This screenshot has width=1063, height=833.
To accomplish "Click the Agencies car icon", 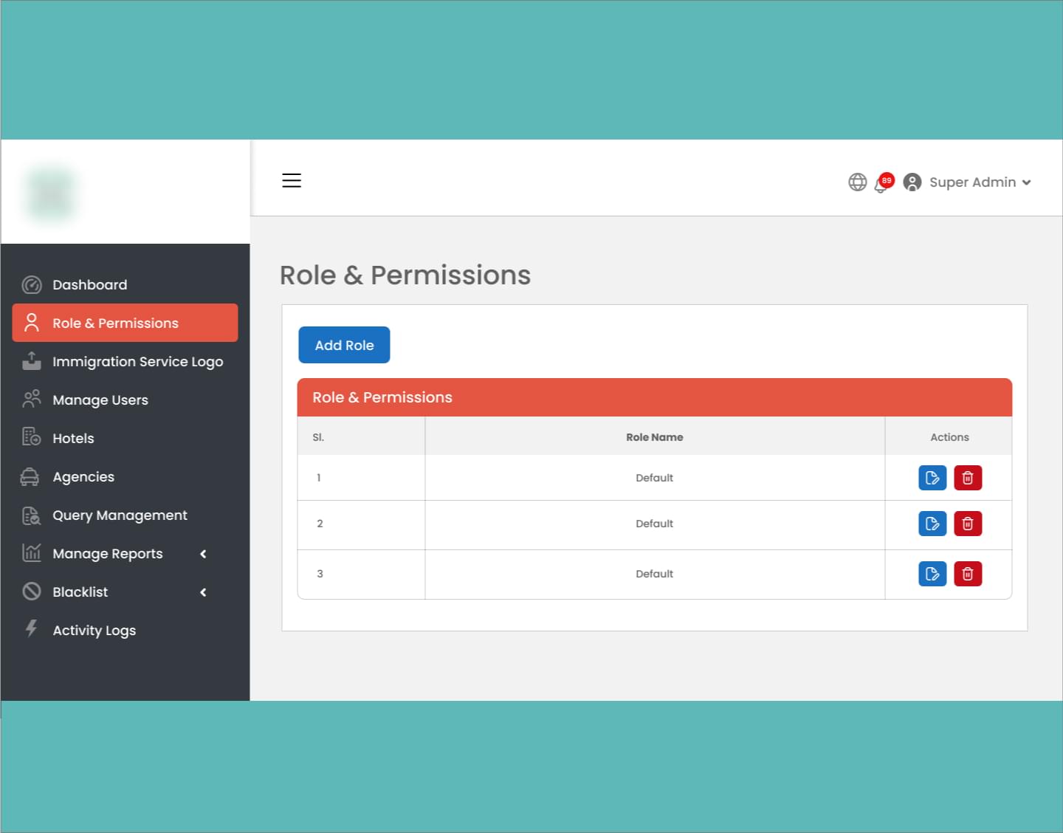I will tap(30, 476).
